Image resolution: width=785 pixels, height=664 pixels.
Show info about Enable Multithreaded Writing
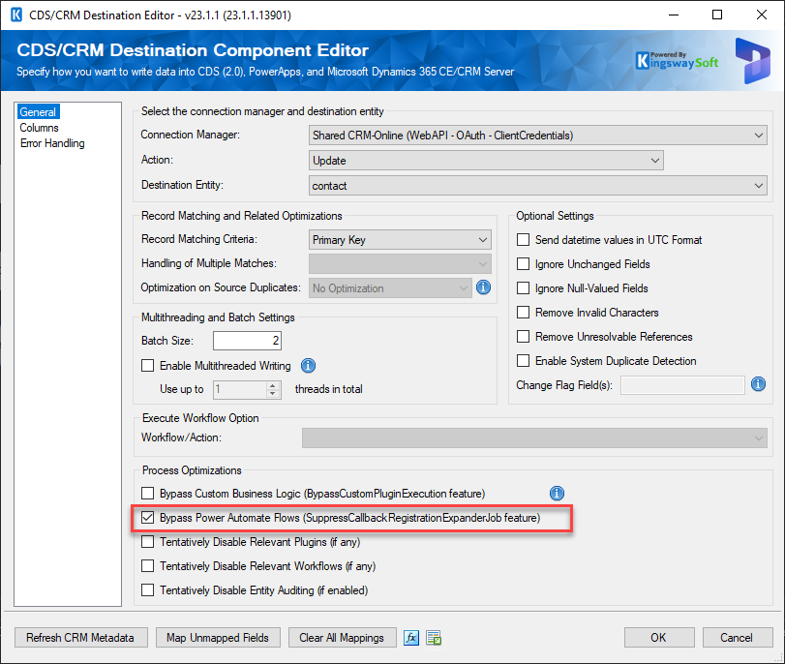(308, 366)
